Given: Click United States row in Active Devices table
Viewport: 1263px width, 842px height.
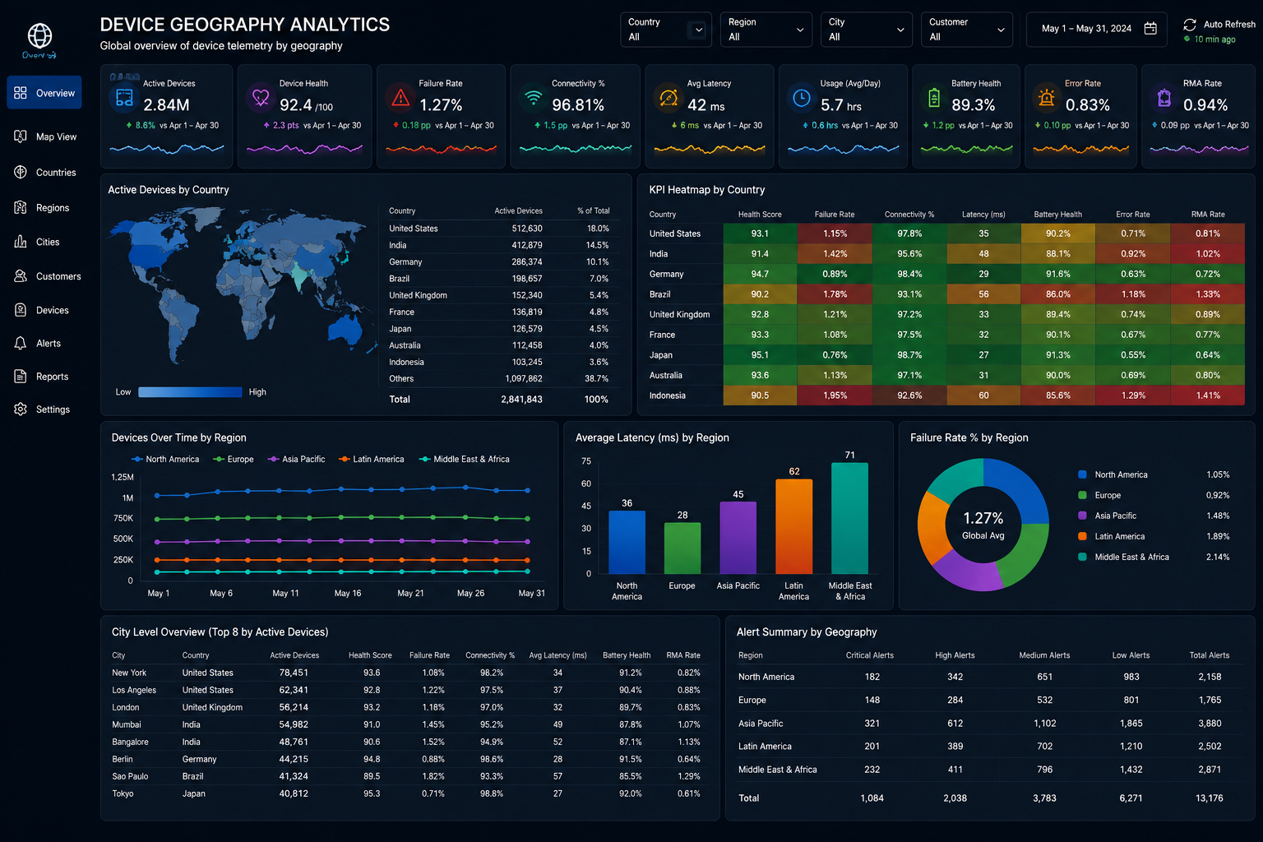Looking at the screenshot, I should (x=500, y=229).
